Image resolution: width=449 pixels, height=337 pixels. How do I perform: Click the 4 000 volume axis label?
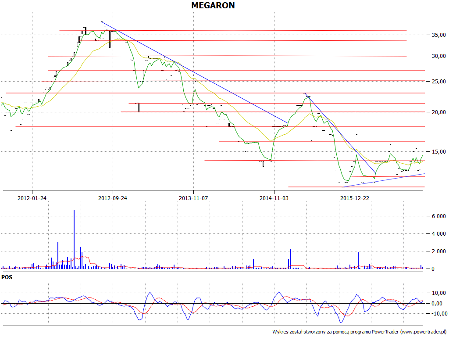click(x=438, y=234)
